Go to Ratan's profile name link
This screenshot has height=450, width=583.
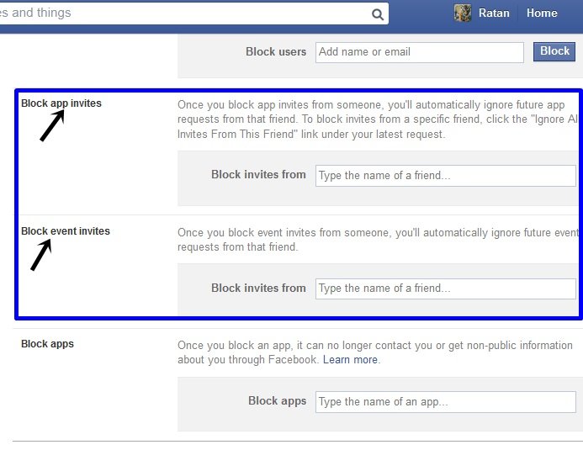494,13
